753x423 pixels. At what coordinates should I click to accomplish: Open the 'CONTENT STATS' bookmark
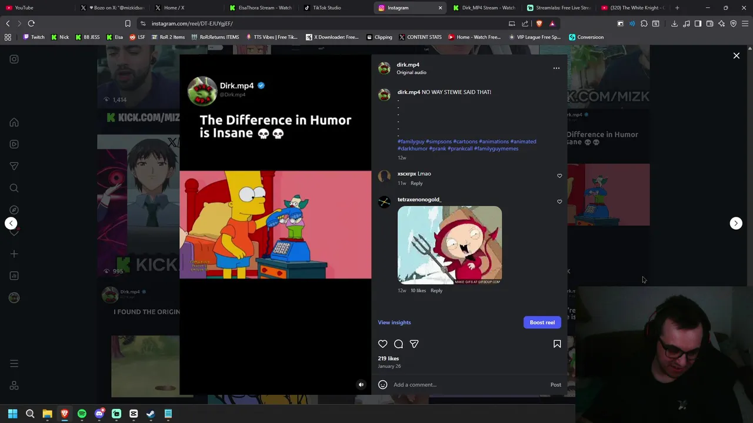pyautogui.click(x=420, y=37)
